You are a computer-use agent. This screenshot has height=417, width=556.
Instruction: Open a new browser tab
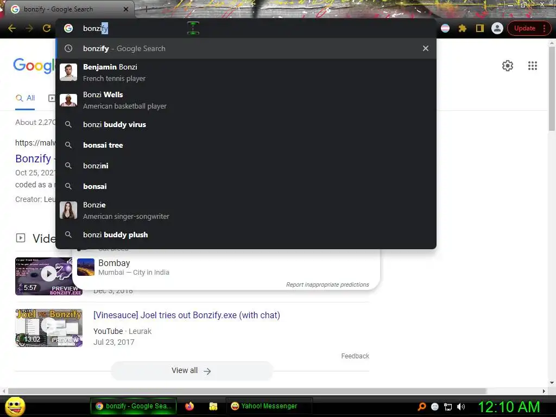click(147, 9)
